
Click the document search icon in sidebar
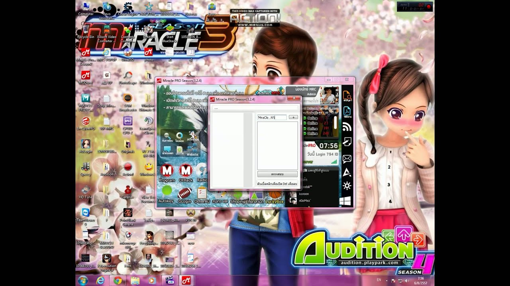(347, 95)
